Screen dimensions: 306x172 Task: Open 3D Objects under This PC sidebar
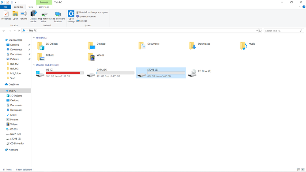(14, 95)
